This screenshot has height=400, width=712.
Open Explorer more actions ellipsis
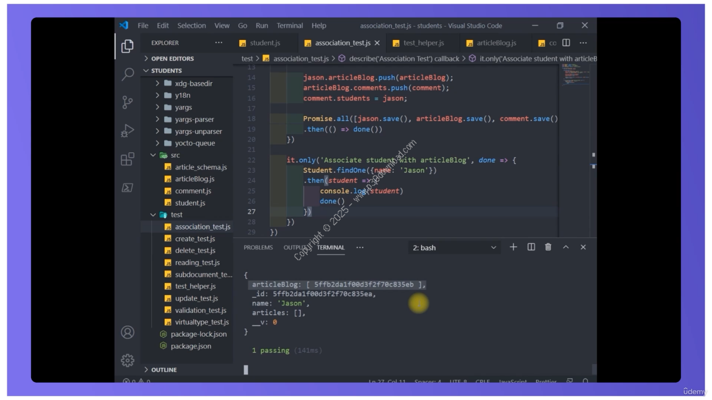pyautogui.click(x=219, y=43)
